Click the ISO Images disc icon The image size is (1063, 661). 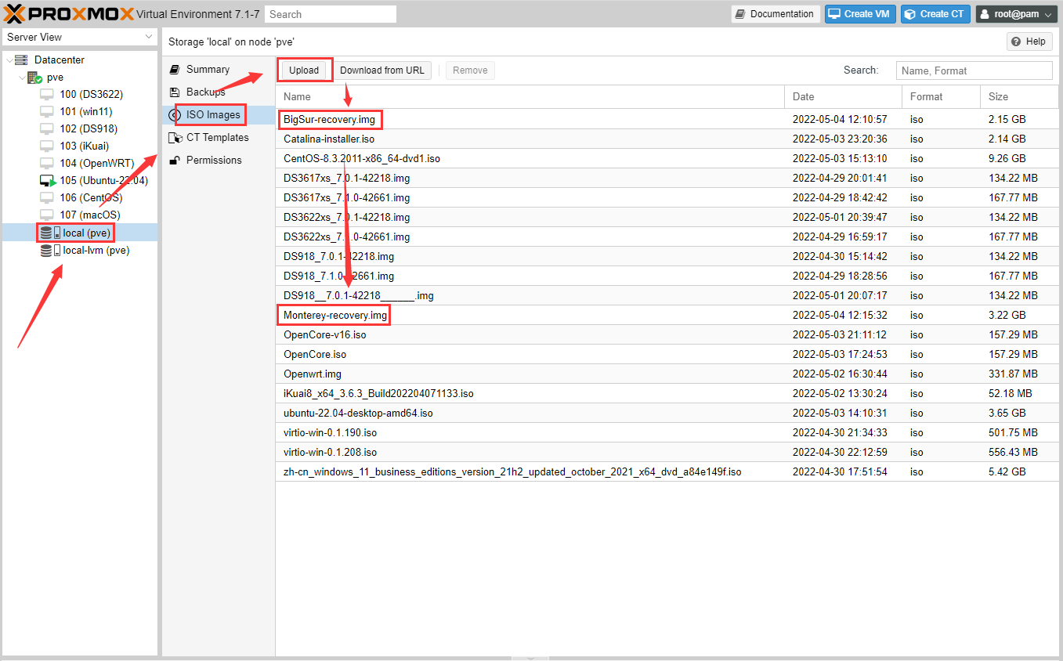point(175,115)
